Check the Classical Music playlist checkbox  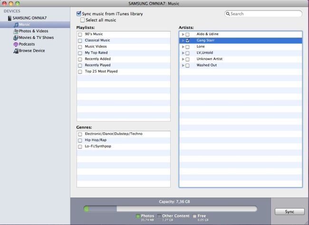coord(80,41)
